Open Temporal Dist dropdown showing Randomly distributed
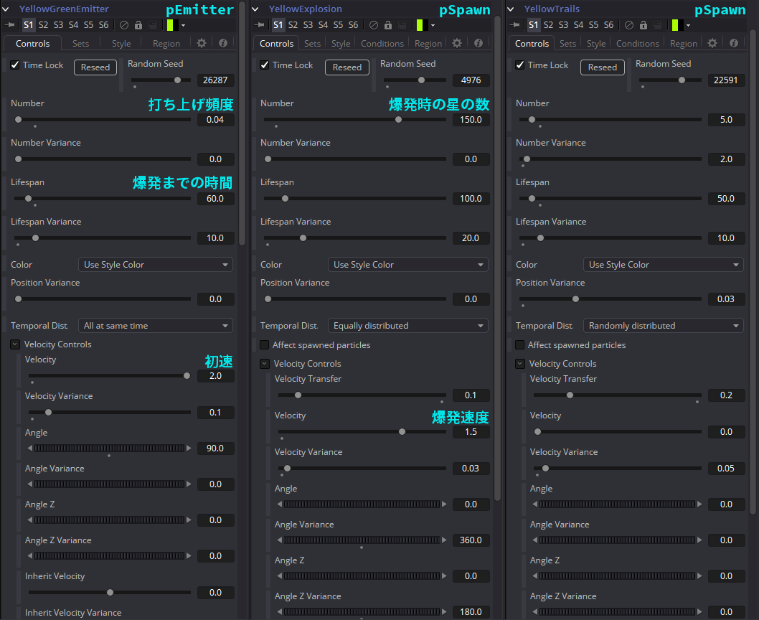The image size is (759, 620). (663, 326)
